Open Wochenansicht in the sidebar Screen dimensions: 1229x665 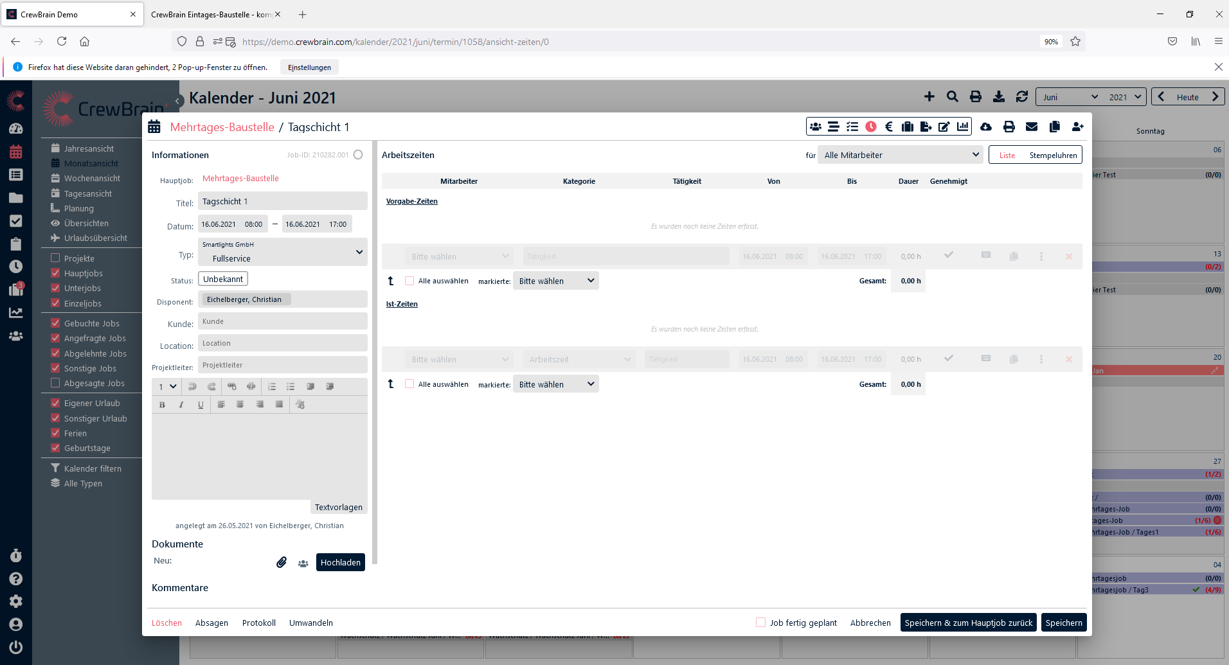coord(92,178)
